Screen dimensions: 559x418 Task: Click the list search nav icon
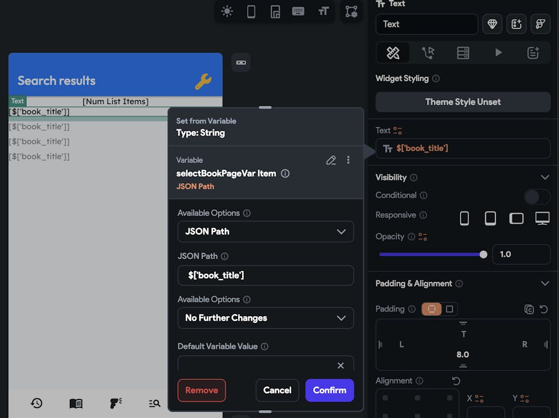(154, 403)
